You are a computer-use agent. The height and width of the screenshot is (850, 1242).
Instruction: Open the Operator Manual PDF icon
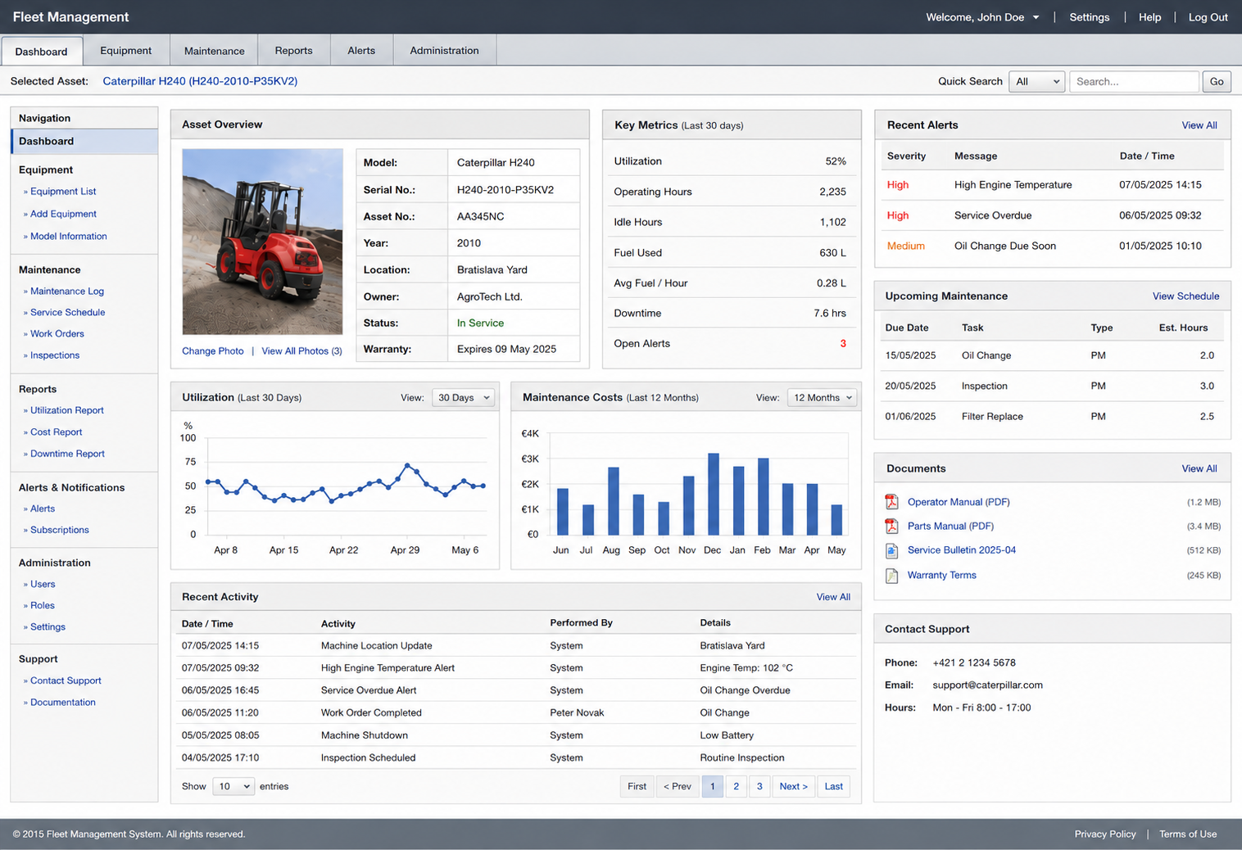pyautogui.click(x=891, y=502)
